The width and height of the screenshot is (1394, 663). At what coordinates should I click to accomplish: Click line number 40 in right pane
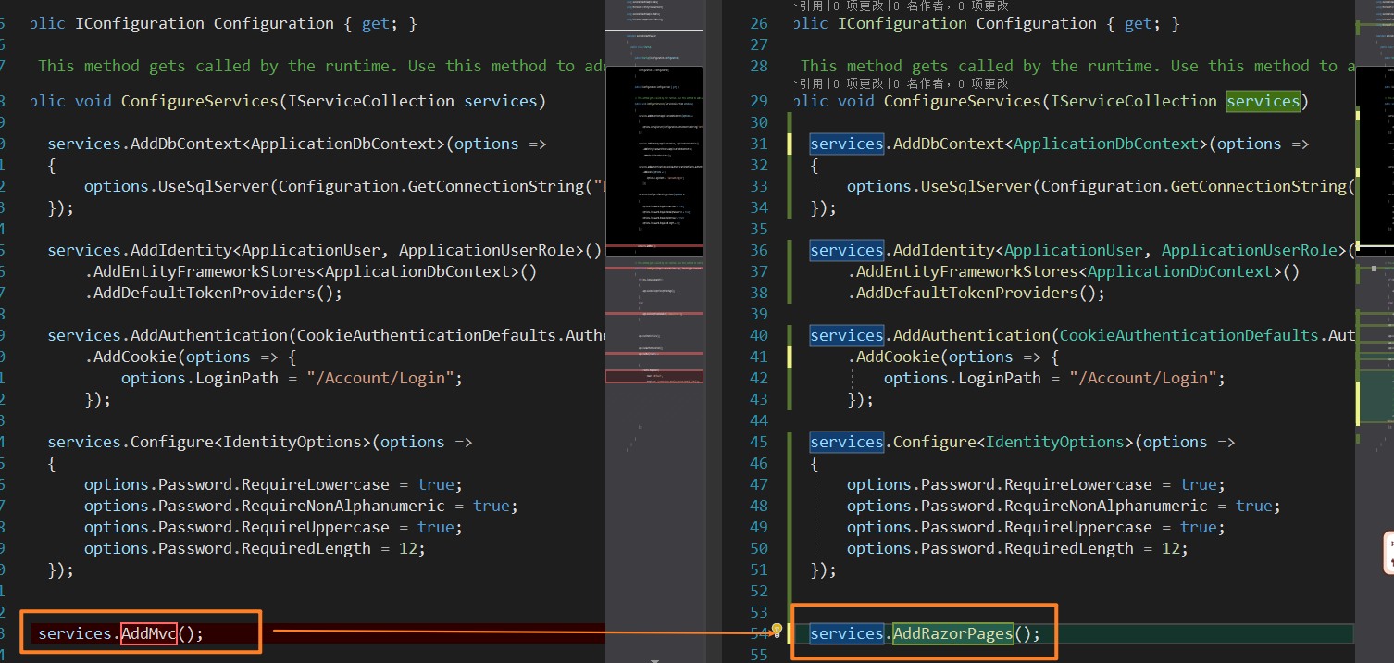[759, 335]
